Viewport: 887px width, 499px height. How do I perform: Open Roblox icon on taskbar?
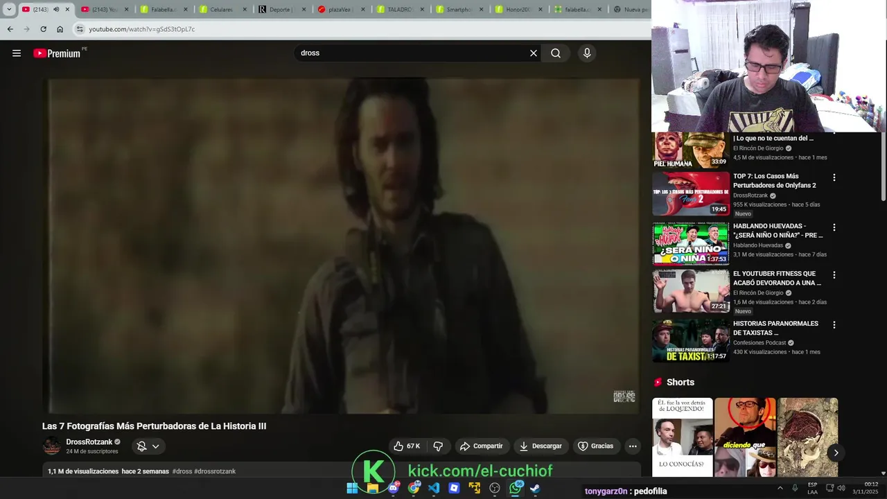click(454, 488)
